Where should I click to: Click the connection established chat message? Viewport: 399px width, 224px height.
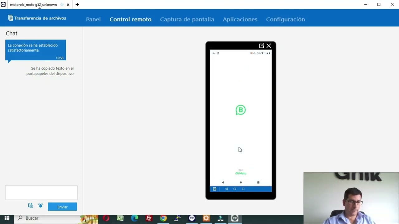pos(36,50)
